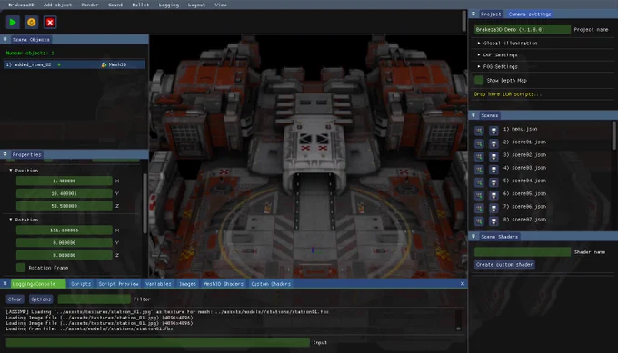Image resolution: width=618 pixels, height=353 pixels.
Task: Expand Global illumination settings
Action: click(479, 44)
